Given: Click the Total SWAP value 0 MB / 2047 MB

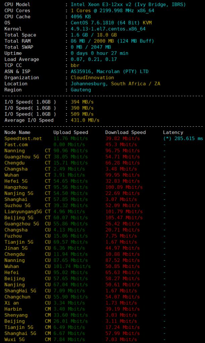Looking at the screenshot, I should [x=91, y=47].
